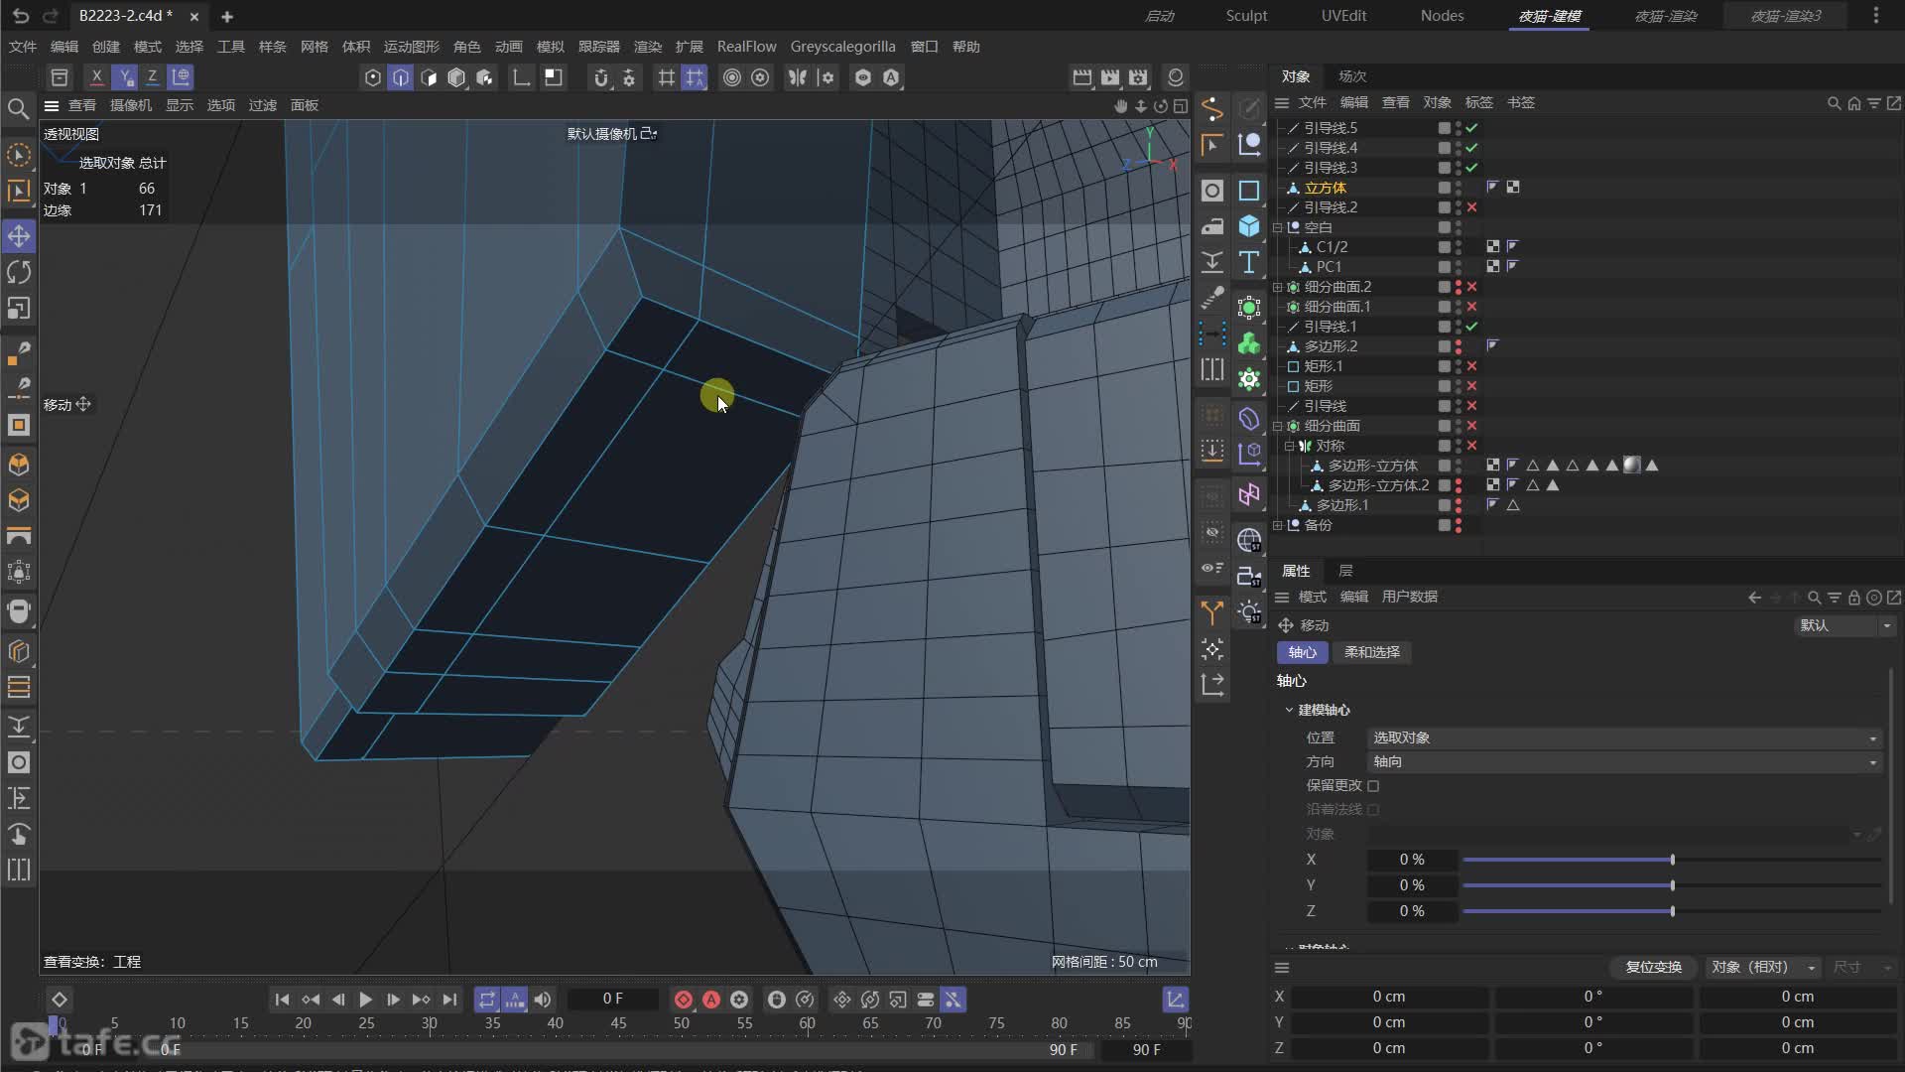Click the 复位变换 button
The image size is (1905, 1072).
(x=1653, y=967)
